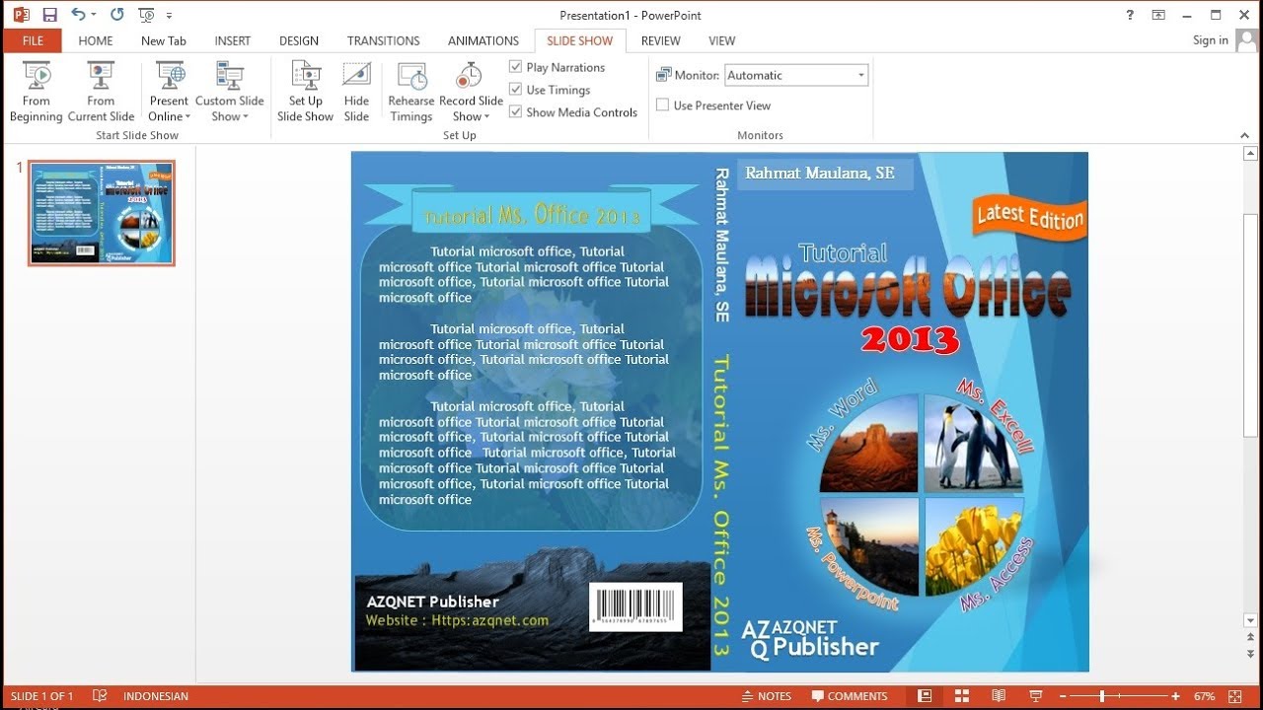Screen dimensions: 1263x710
Task: Expand Undo history dropdown arrow
Action: pyautogui.click(x=94, y=16)
